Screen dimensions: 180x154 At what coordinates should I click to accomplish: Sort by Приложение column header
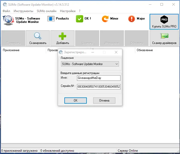pos(23,50)
